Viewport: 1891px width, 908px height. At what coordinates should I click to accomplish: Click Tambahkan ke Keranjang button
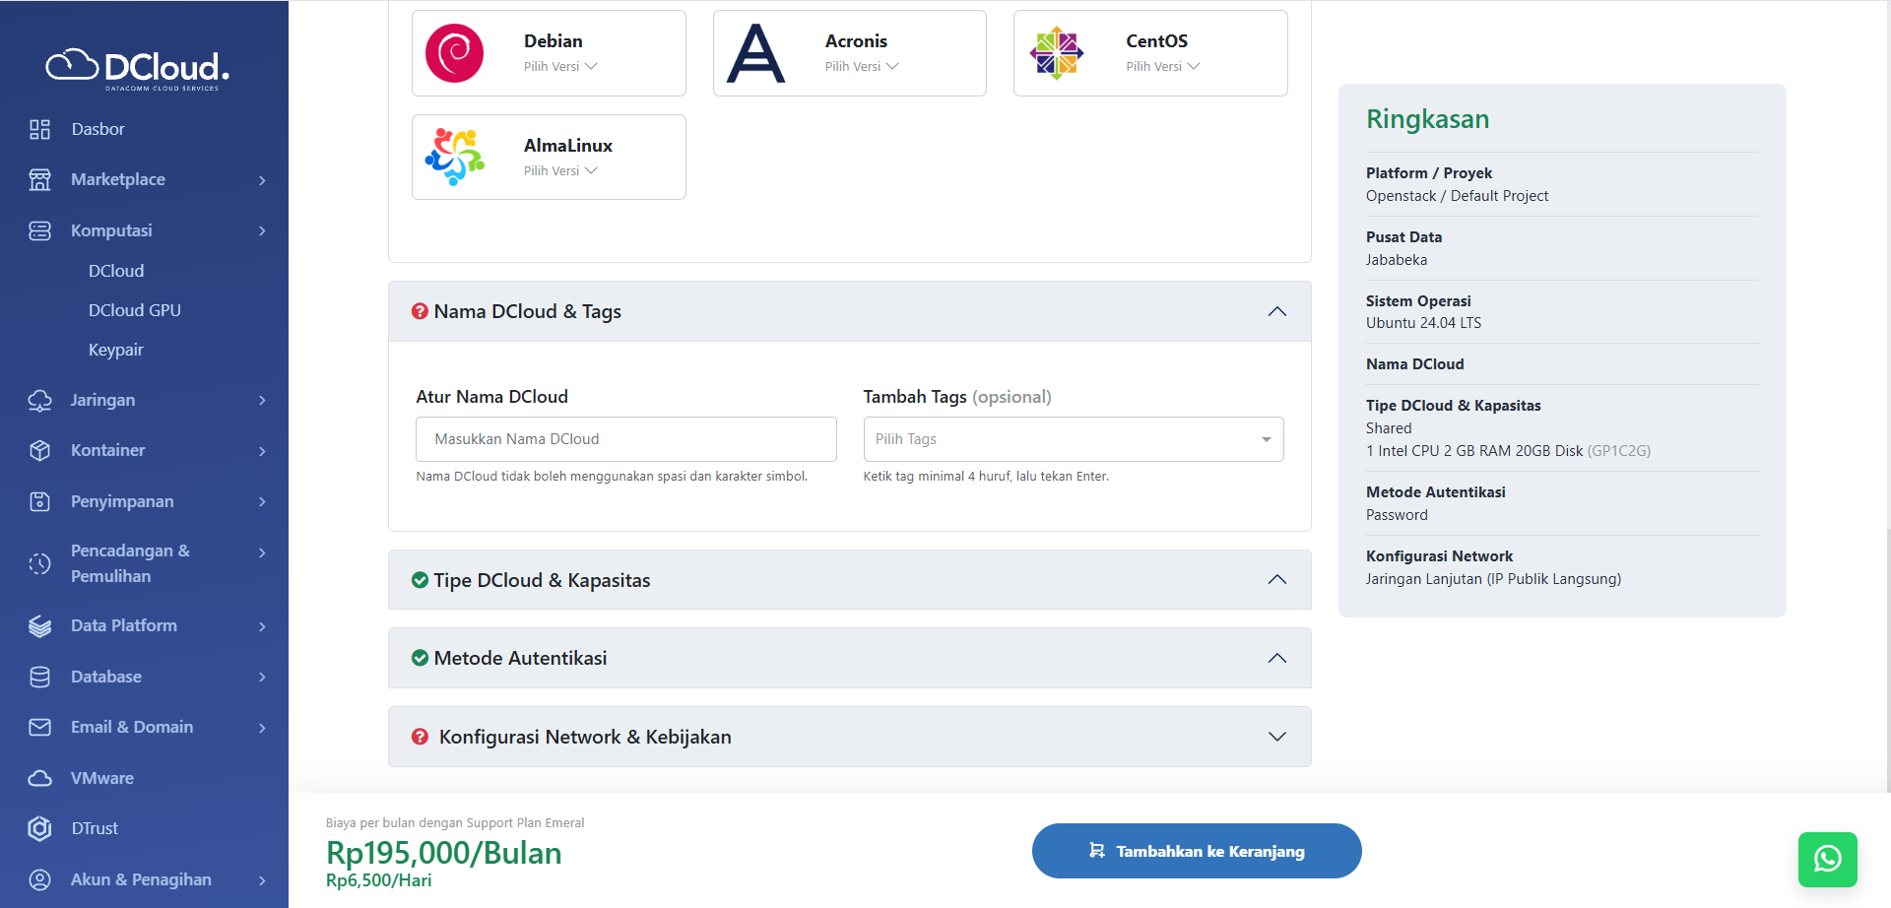tap(1196, 851)
